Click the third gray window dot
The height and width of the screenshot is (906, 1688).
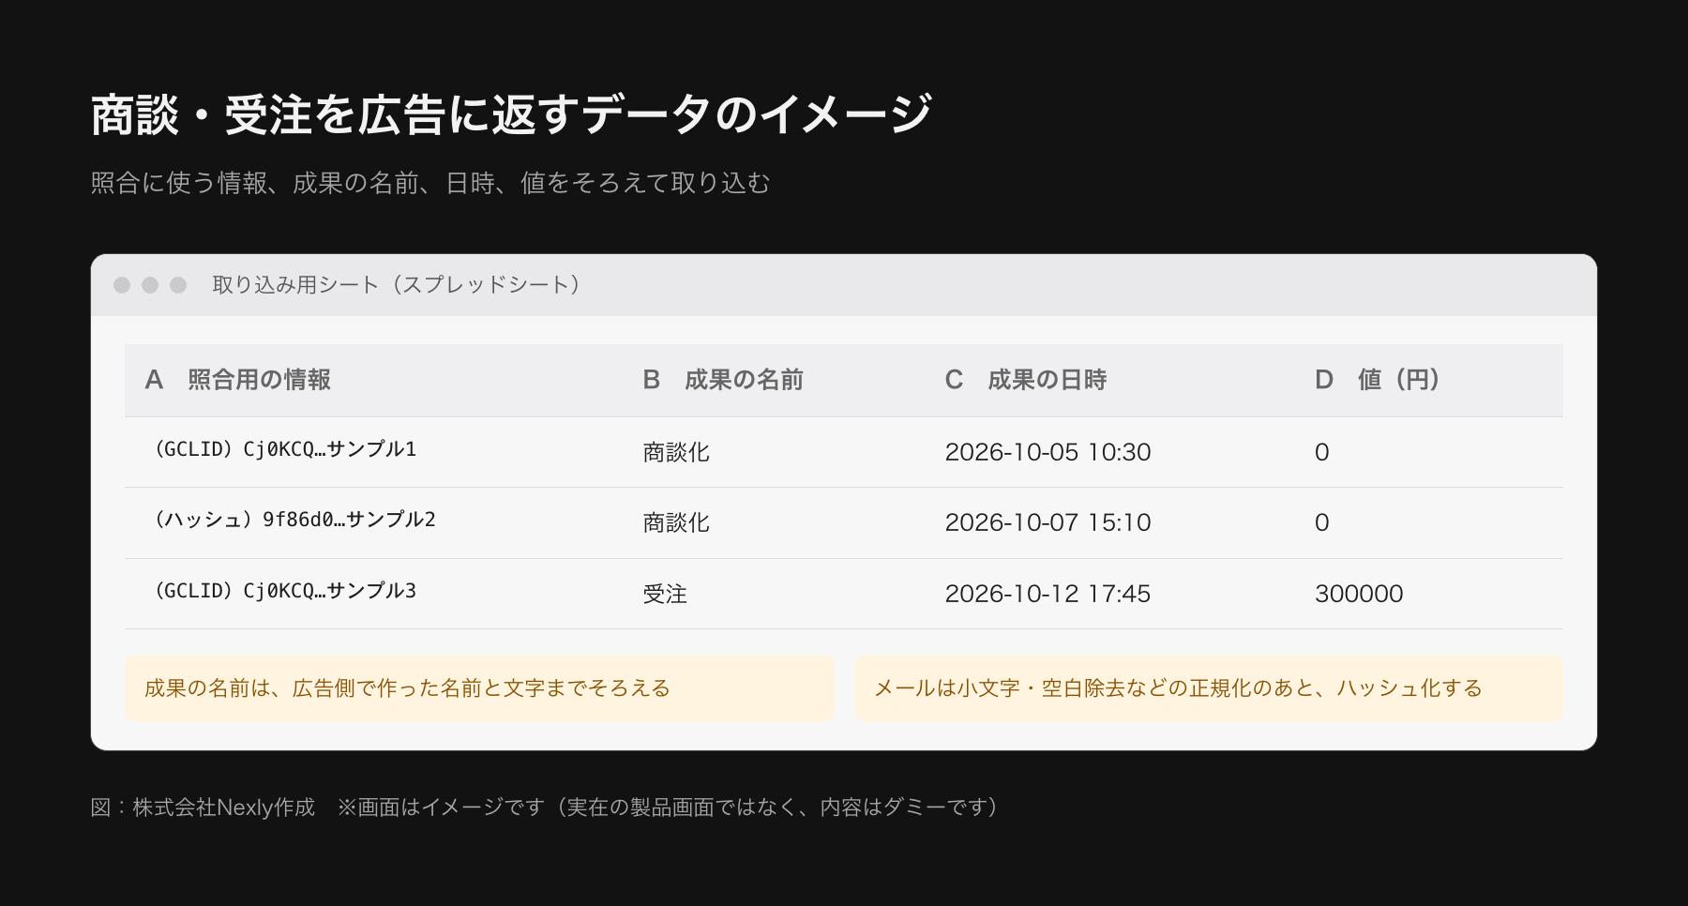pos(178,285)
